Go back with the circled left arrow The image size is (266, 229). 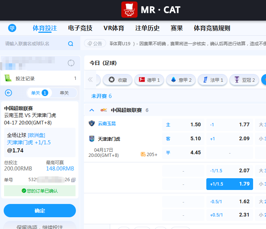(x=8, y=93)
